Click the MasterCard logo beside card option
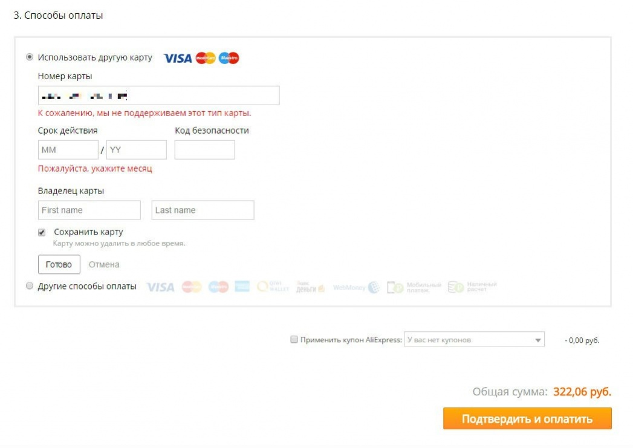The height and width of the screenshot is (448, 633). coord(206,58)
